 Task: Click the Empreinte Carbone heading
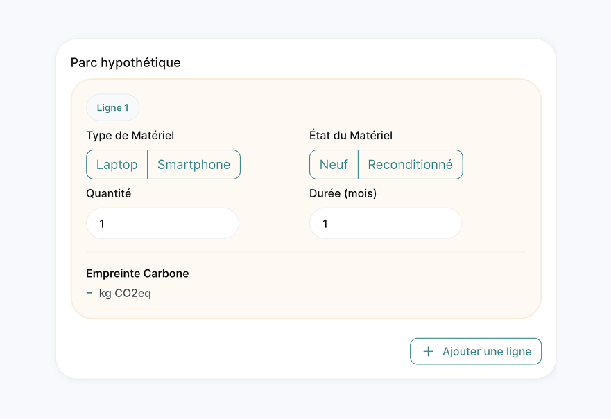tap(137, 274)
